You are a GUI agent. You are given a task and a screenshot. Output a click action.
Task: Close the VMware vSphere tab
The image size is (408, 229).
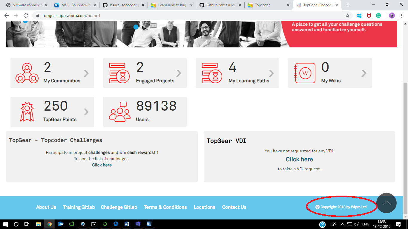tap(46, 5)
